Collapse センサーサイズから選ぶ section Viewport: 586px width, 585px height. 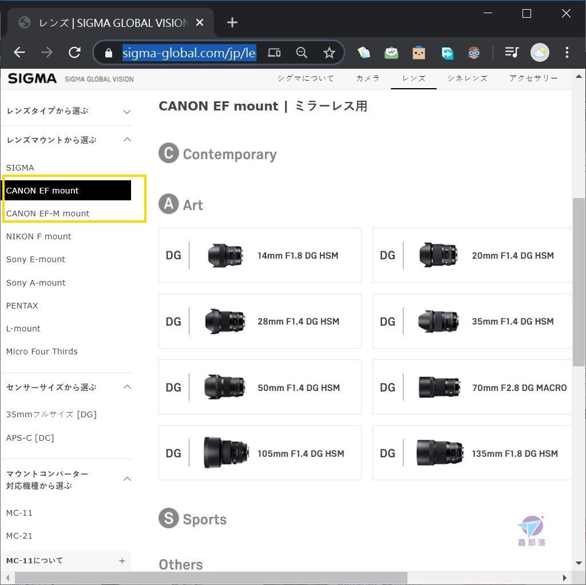127,387
